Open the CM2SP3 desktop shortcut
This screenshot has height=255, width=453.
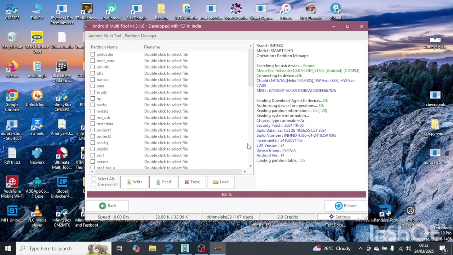tap(12, 12)
